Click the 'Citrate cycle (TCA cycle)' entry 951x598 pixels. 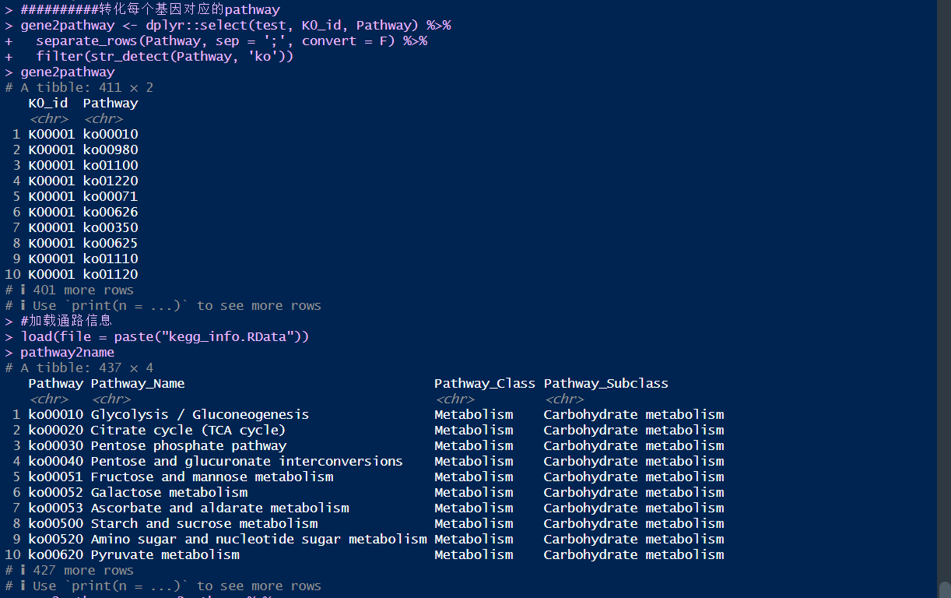click(188, 430)
